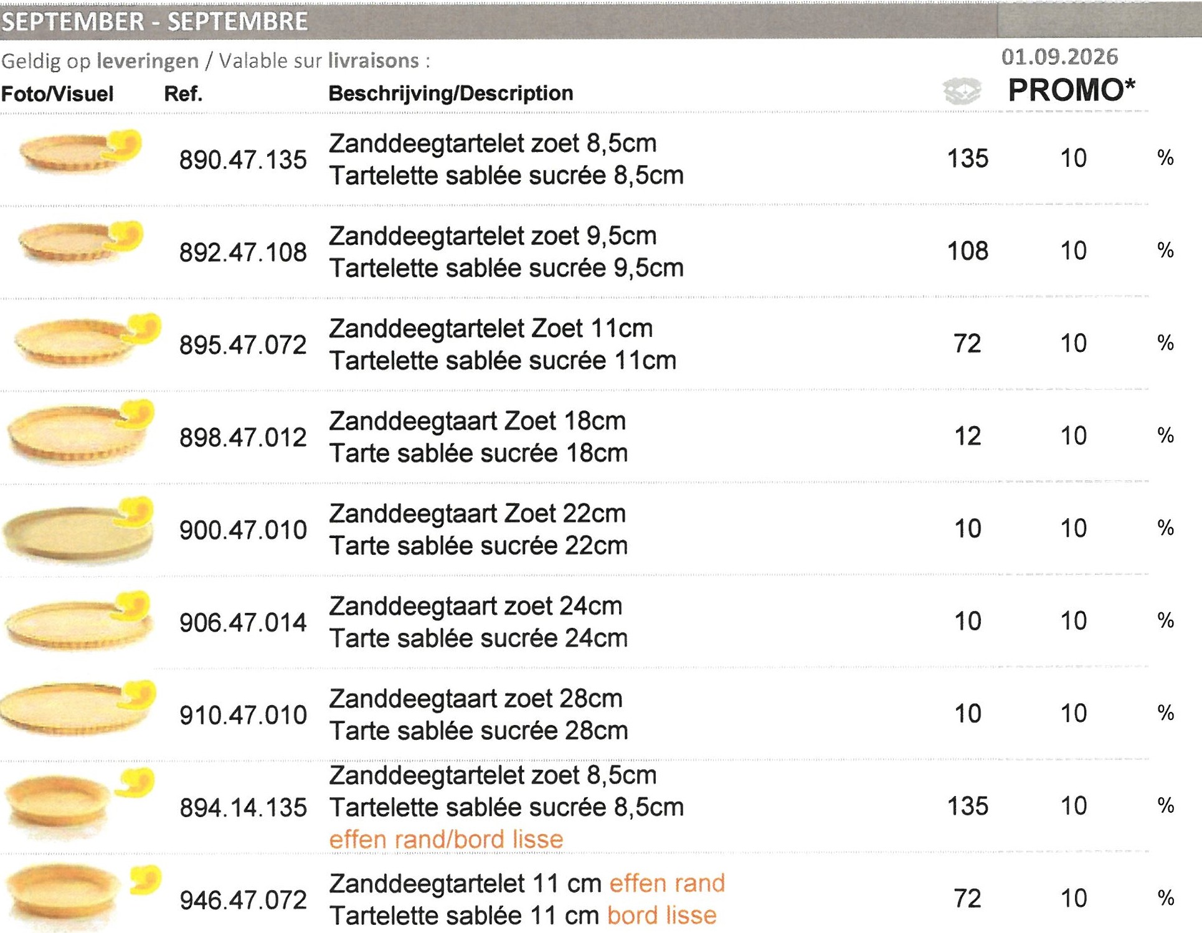Image resolution: width=1202 pixels, height=933 pixels.
Task: Select the 894.14.135 smooth edge tartelette photo
Action: coord(79,803)
